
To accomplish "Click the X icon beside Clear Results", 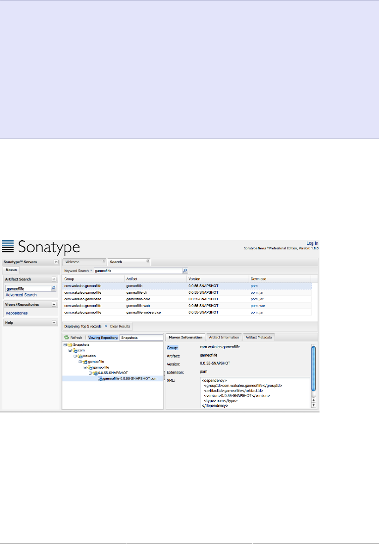I will coord(106,326).
